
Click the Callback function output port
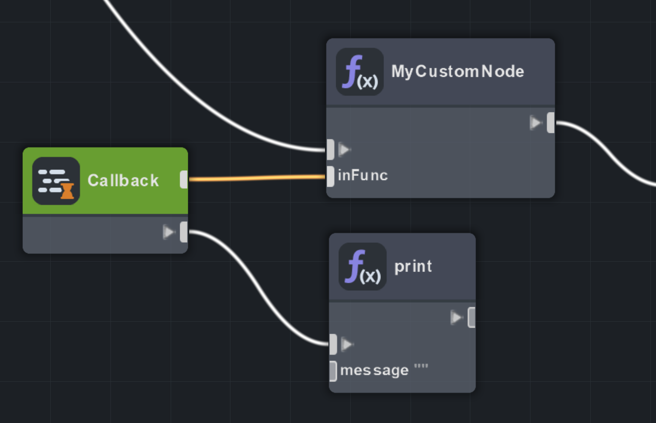184,179
